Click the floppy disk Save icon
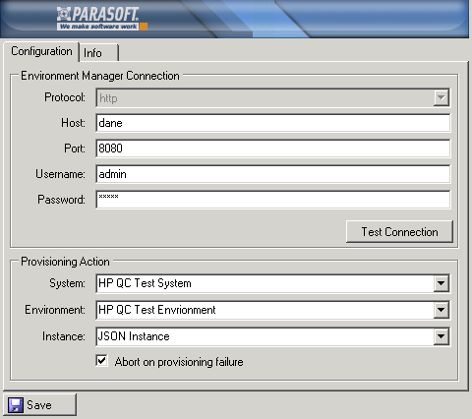 (x=16, y=405)
